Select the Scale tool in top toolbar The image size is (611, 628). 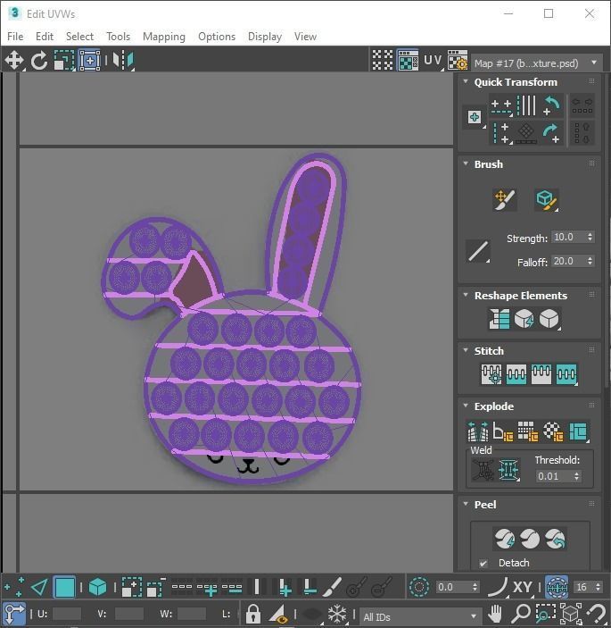click(64, 61)
